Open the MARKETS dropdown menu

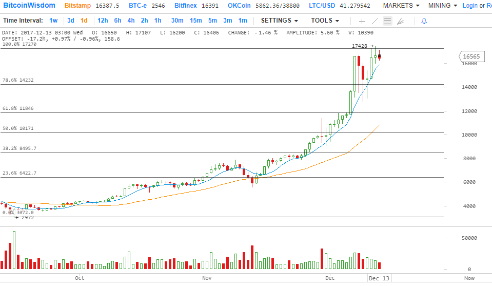point(401,6)
